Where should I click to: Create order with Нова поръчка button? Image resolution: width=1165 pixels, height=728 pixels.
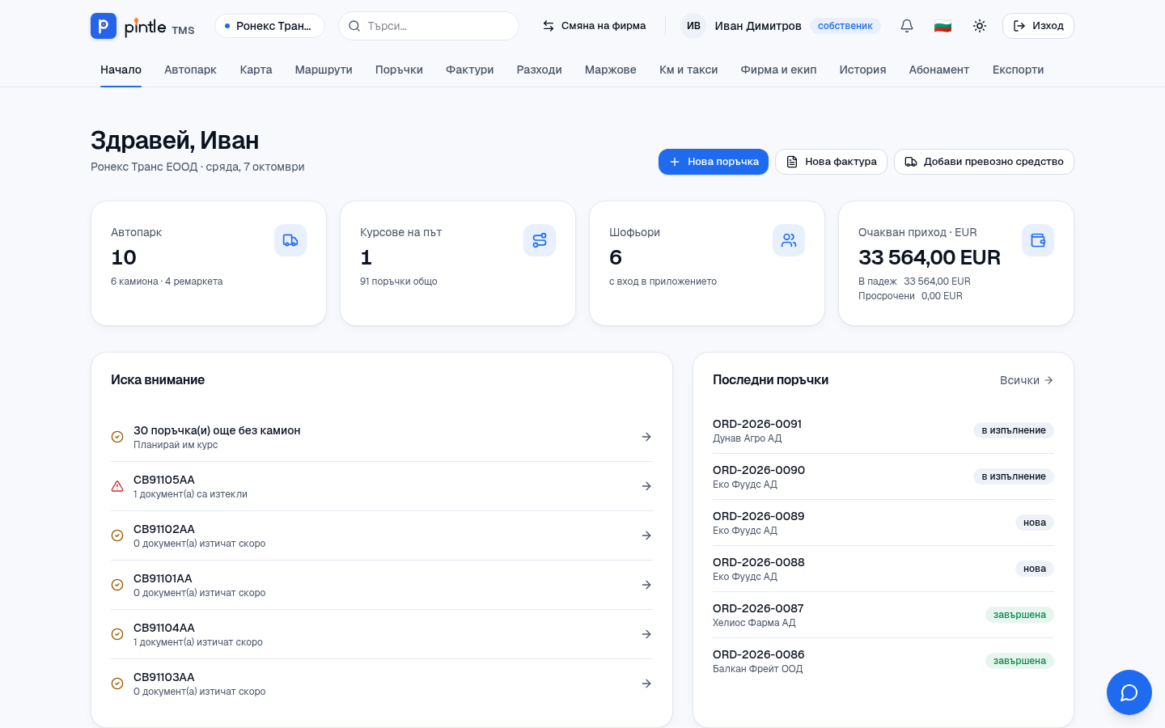(714, 162)
